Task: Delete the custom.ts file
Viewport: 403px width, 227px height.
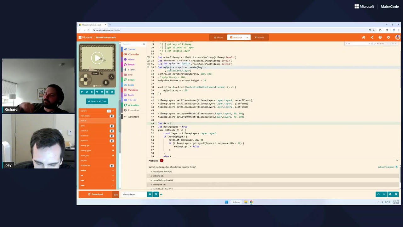Action: tap(111, 131)
